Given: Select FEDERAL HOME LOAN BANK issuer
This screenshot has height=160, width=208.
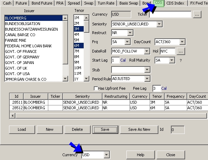Looking at the screenshot, I should (33, 46).
